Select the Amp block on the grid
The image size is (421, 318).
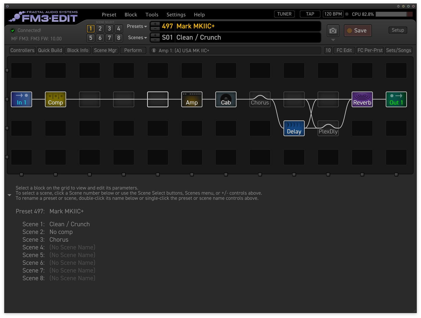[x=192, y=99]
